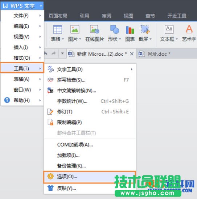Choose 选项(O)... entry
This screenshot has height=199, width=197.
[x=90, y=177]
